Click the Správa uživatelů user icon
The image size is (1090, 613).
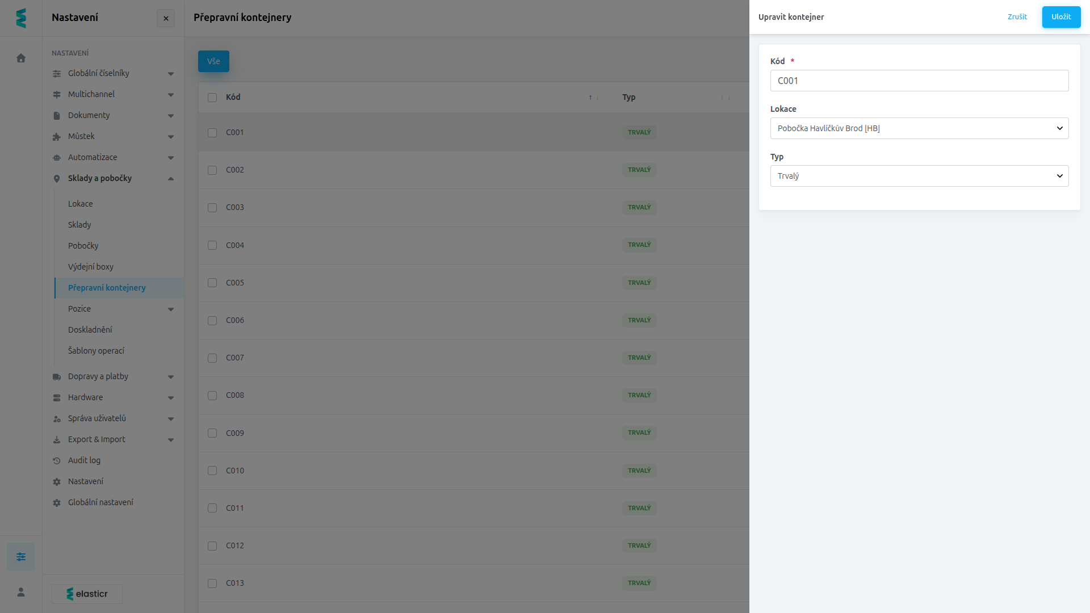57,419
